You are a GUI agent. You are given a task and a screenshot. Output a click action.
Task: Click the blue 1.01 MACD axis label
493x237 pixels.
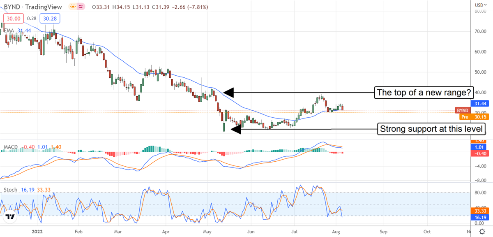click(478, 147)
